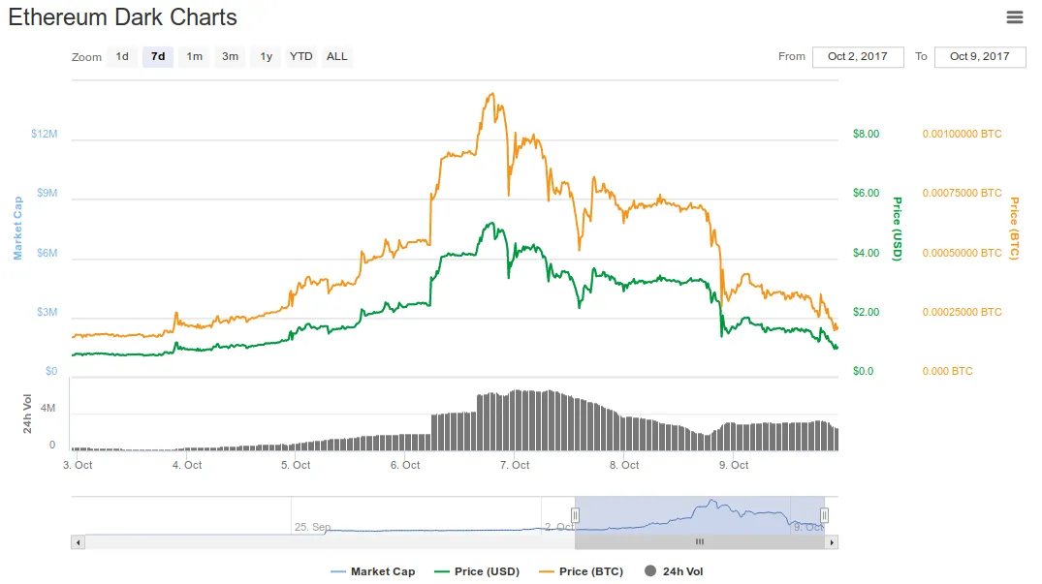The image size is (1042, 584).
Task: Click the '5. Oct' x-axis label
Action: (296, 465)
